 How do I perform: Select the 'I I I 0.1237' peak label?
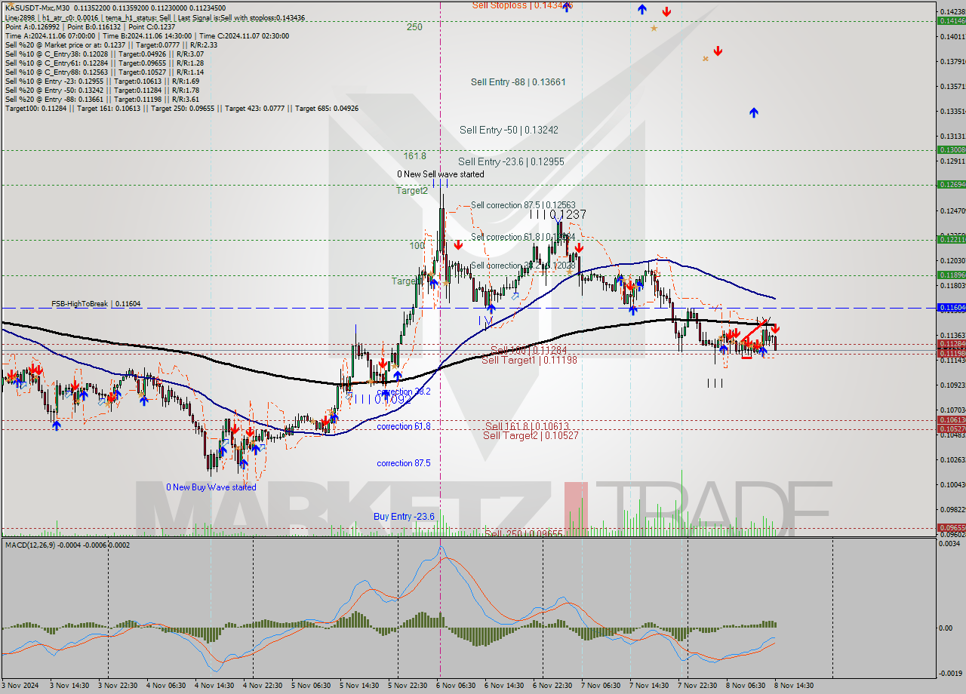point(558,215)
